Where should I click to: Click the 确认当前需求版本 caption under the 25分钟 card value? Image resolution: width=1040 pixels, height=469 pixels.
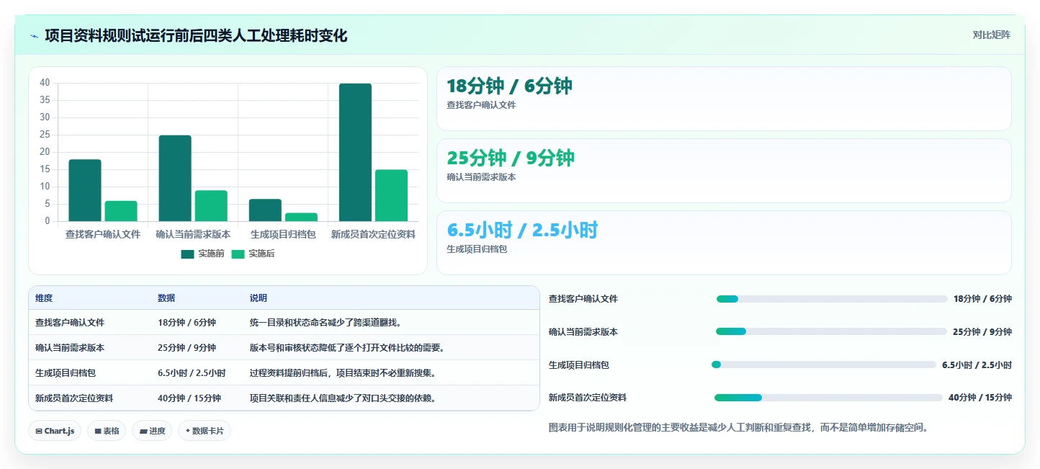point(481,177)
